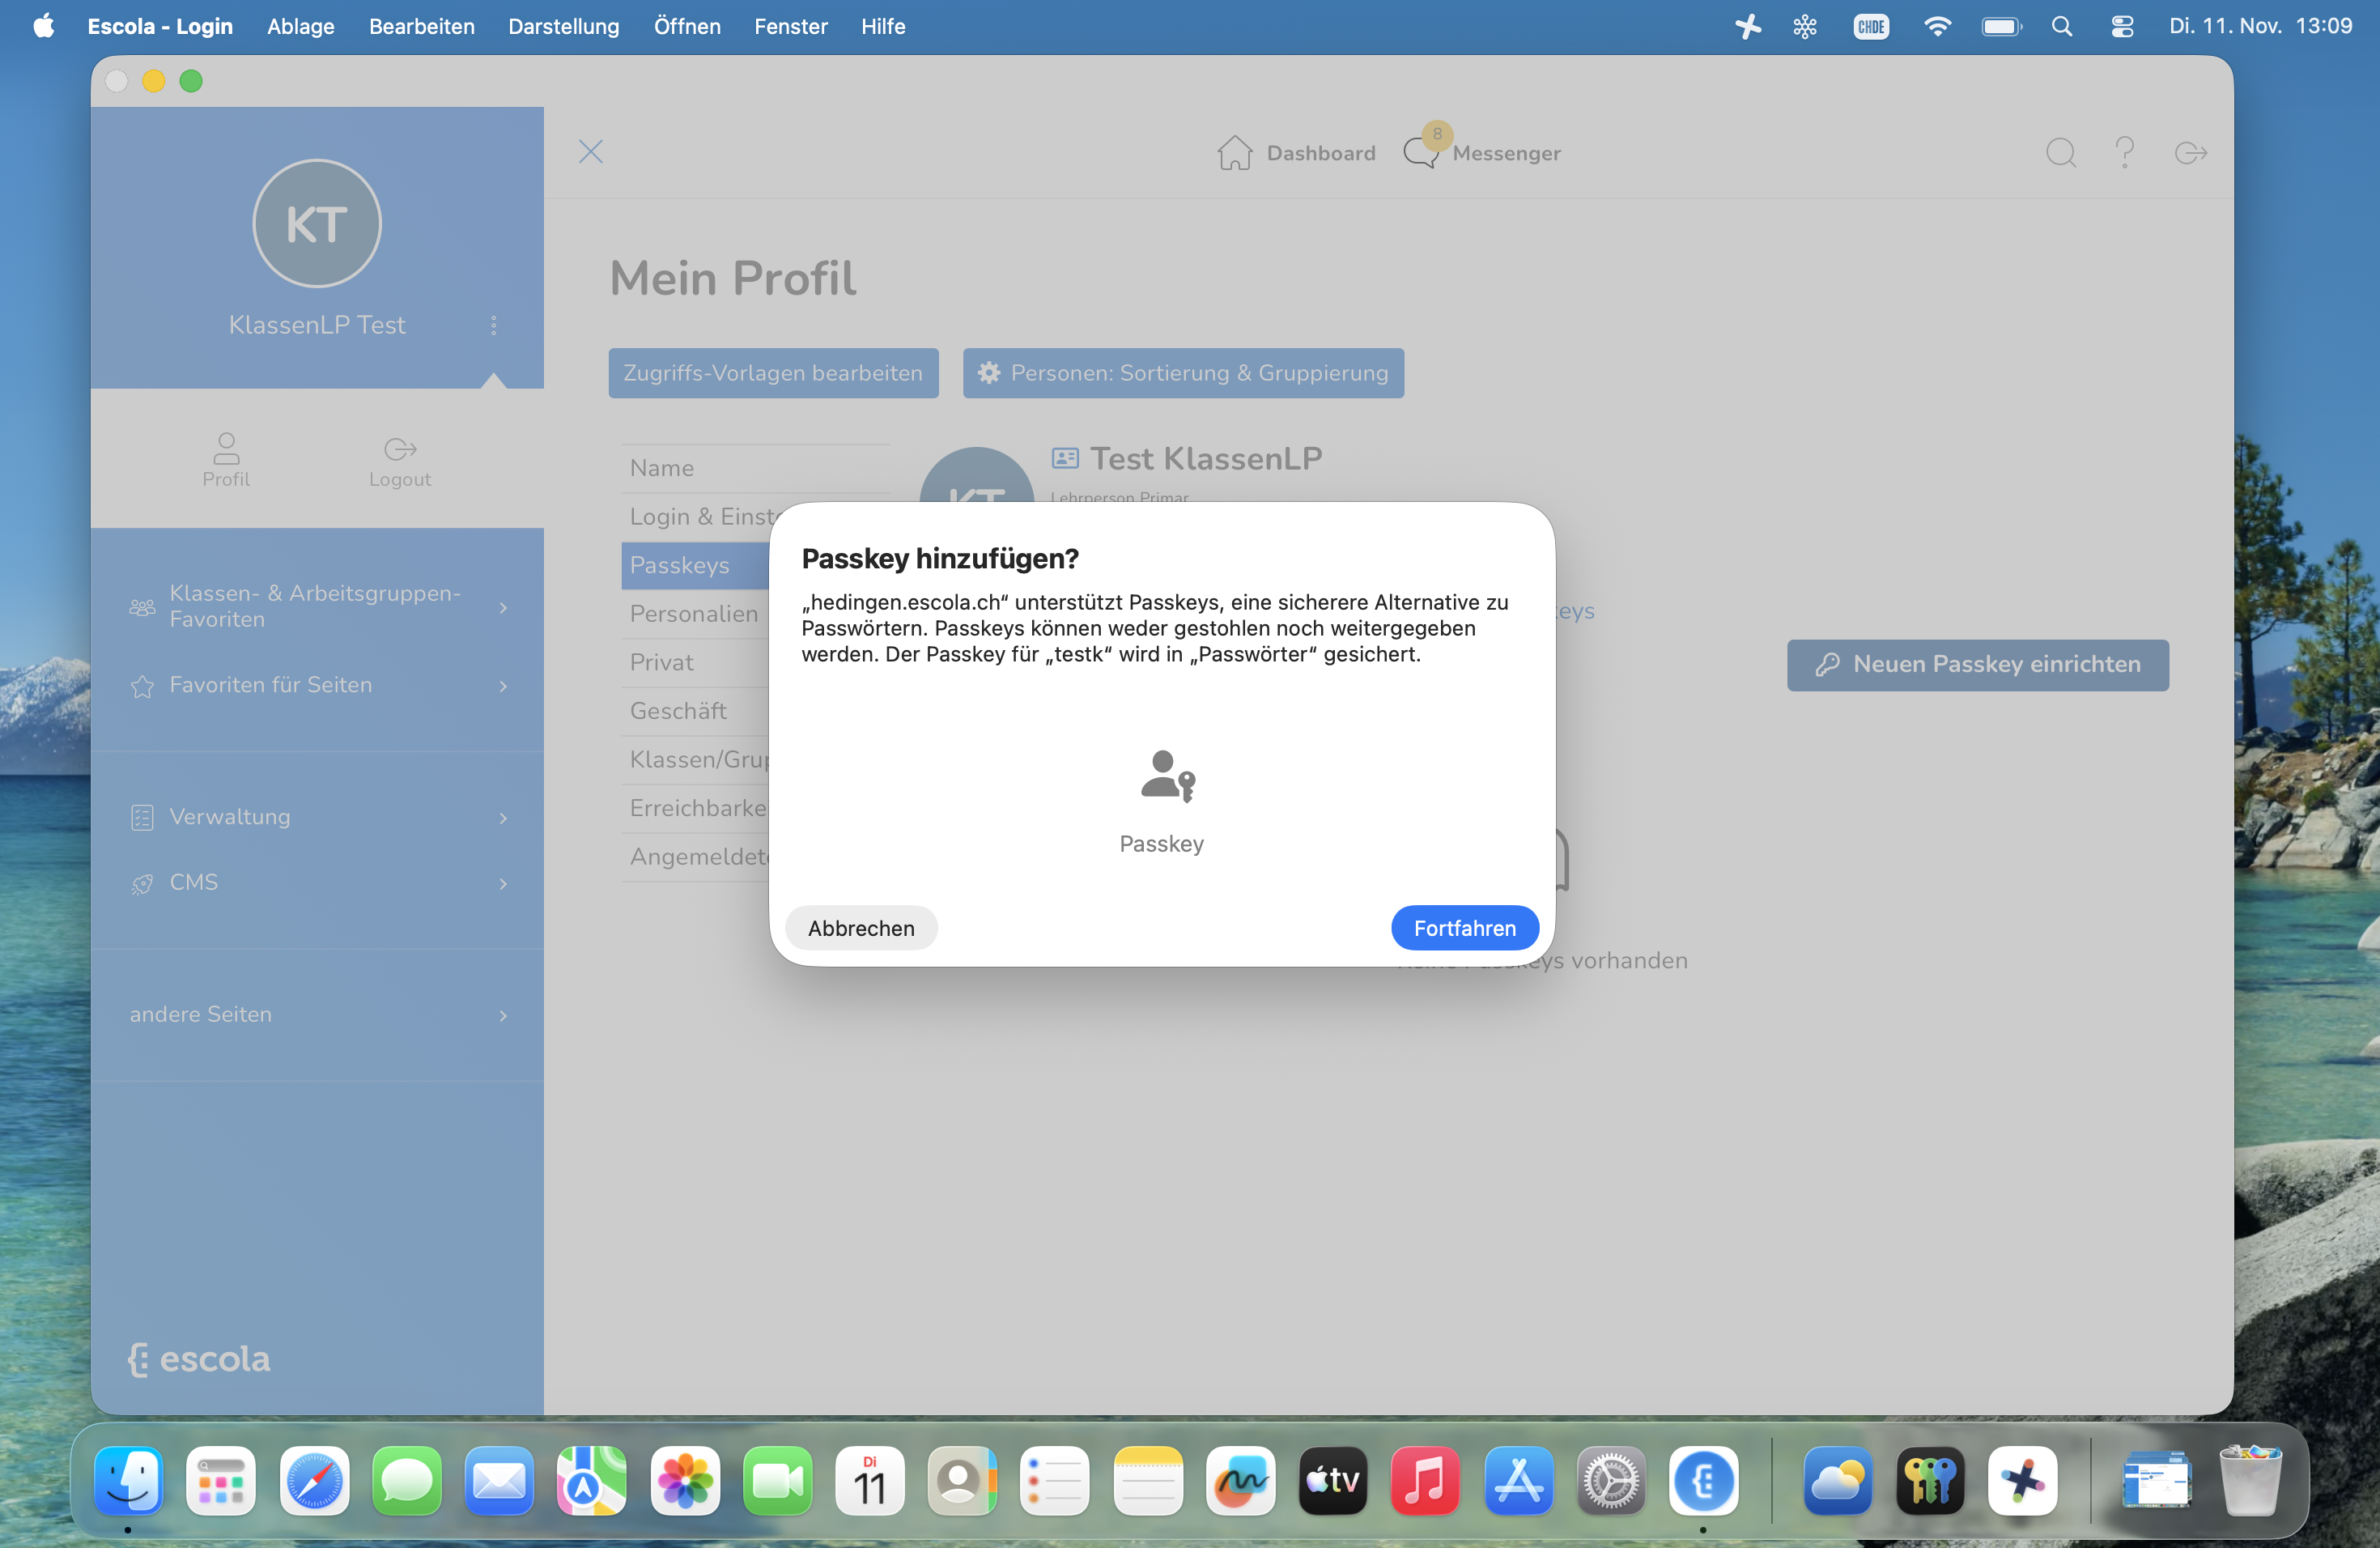The image size is (2380, 1548).
Task: Click Fortfahren to add passkey
Action: click(x=1464, y=928)
